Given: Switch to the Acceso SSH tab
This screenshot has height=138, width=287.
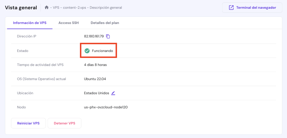Looking at the screenshot, I should [68, 23].
